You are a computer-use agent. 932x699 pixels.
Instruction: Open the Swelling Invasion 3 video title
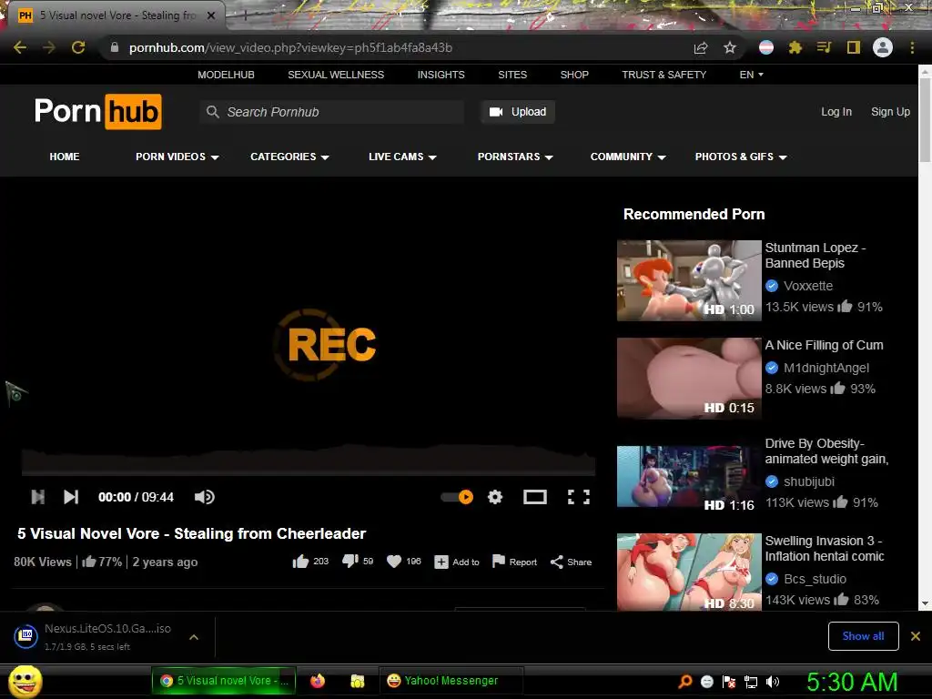(825, 549)
